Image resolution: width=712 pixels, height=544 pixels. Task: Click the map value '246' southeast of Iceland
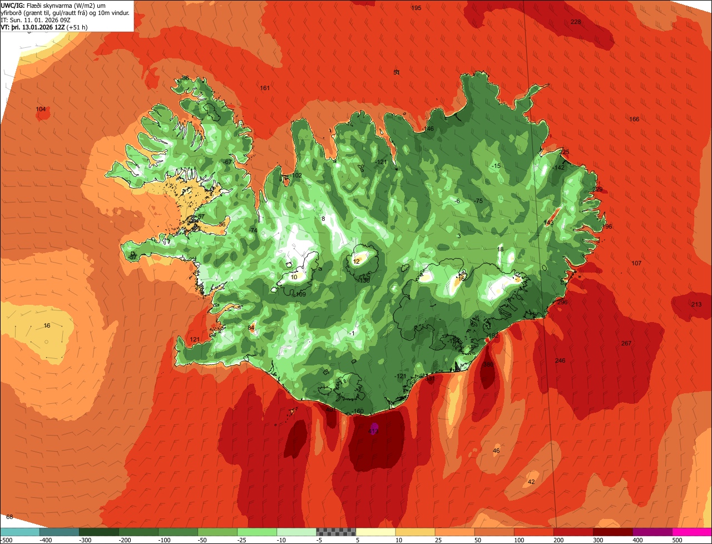tap(560, 360)
